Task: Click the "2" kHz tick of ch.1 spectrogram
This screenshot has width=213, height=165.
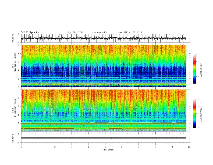Action: coord(19,79)
